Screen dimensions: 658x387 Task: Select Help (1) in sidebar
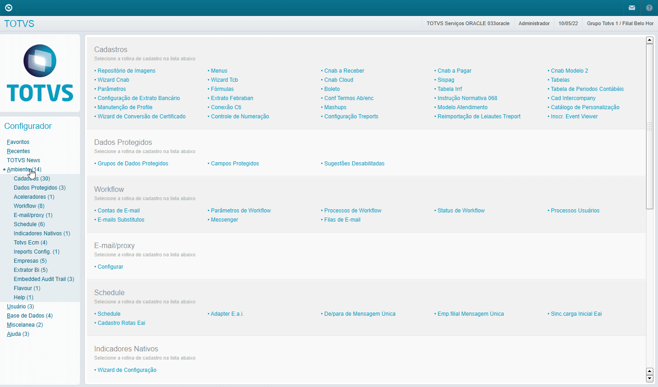pyautogui.click(x=23, y=297)
